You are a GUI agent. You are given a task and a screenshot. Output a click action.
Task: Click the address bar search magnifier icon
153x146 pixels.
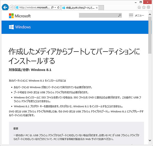pyautogui.click(x=52, y=7)
